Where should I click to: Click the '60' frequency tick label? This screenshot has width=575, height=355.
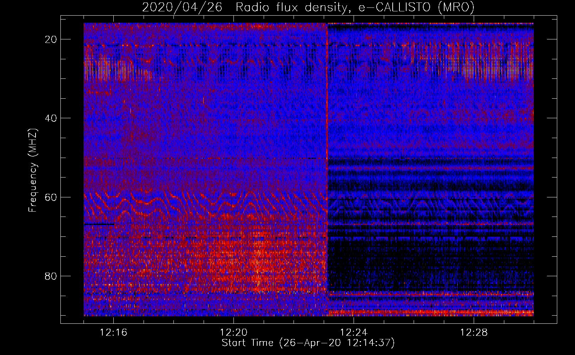(51, 197)
